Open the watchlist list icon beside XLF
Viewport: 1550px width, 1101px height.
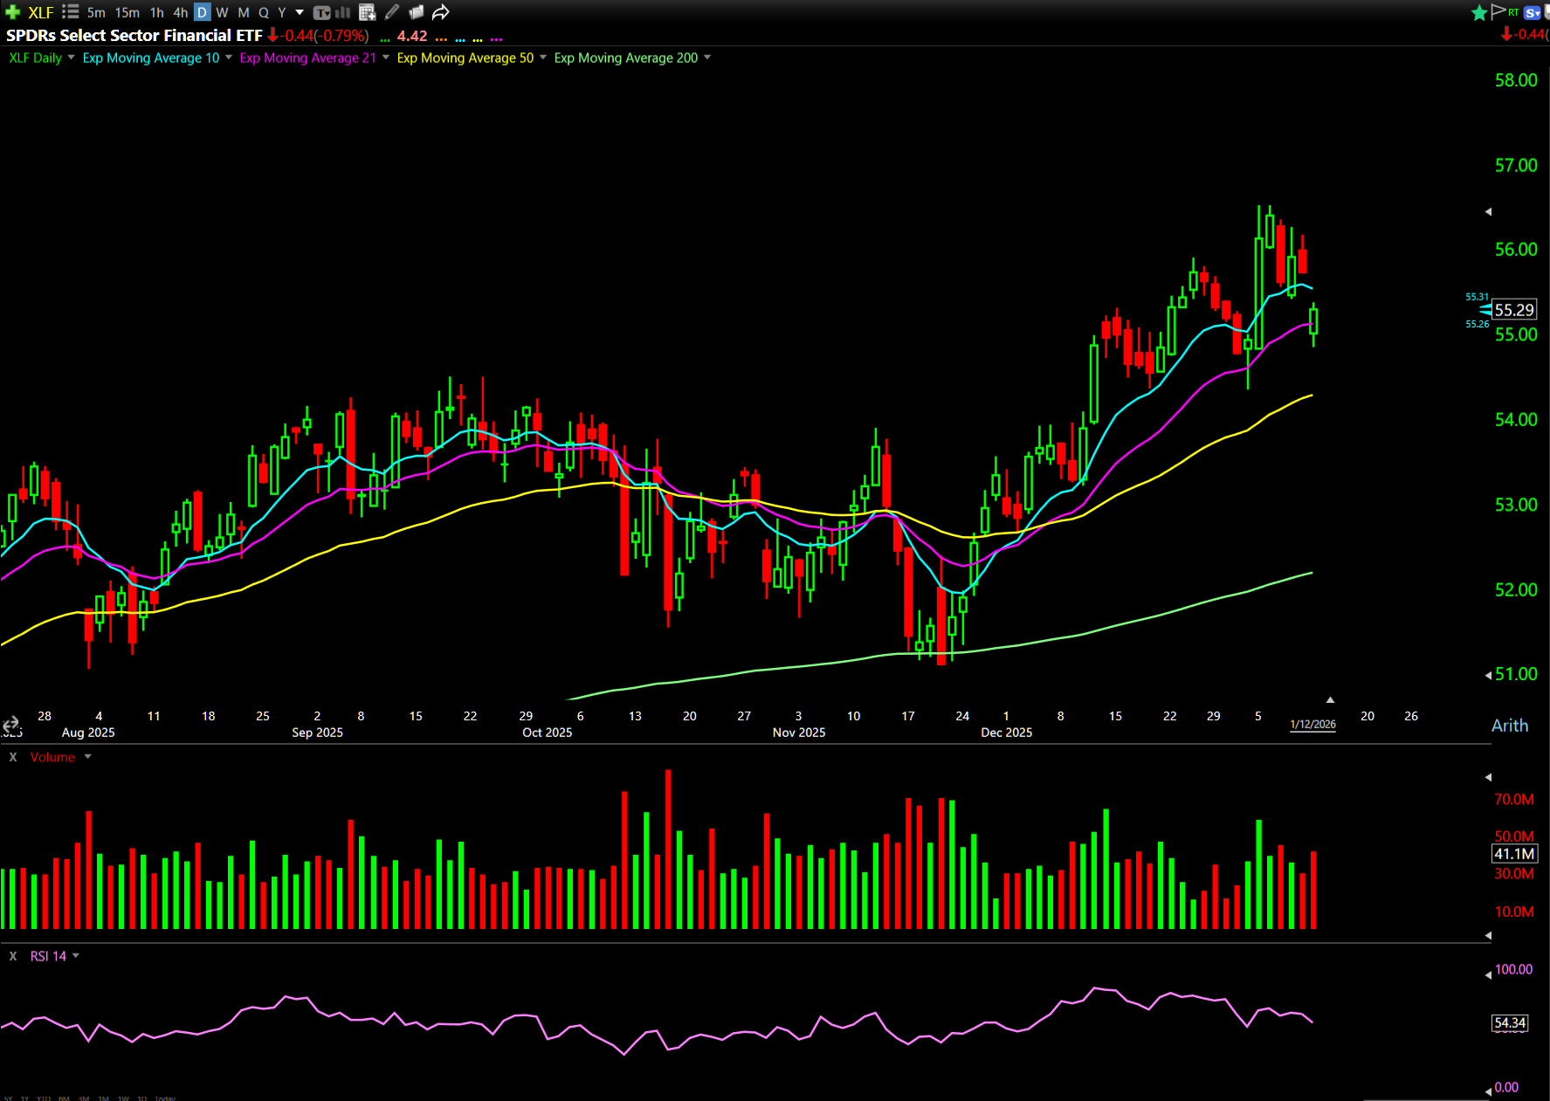point(71,12)
